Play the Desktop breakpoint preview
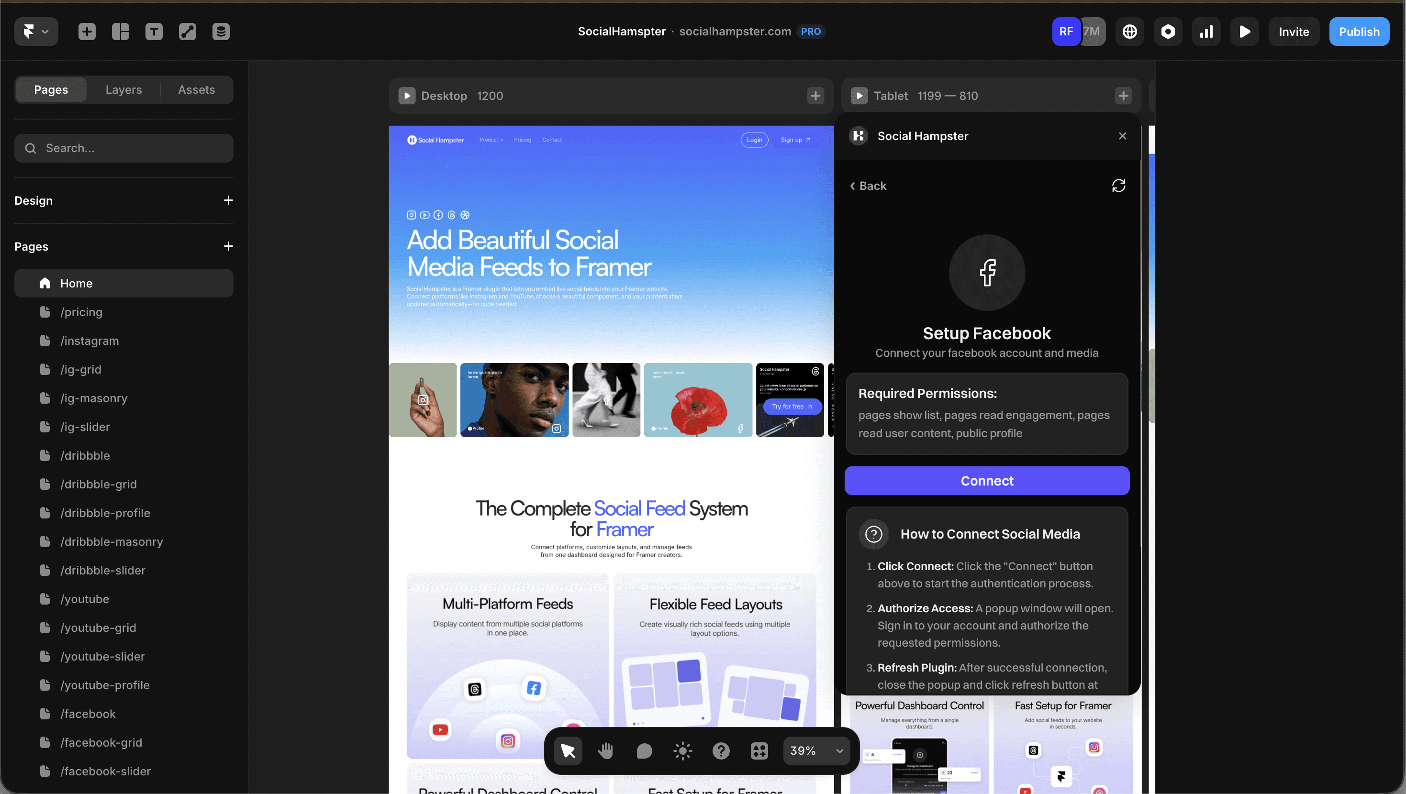Image resolution: width=1406 pixels, height=794 pixels. click(407, 96)
